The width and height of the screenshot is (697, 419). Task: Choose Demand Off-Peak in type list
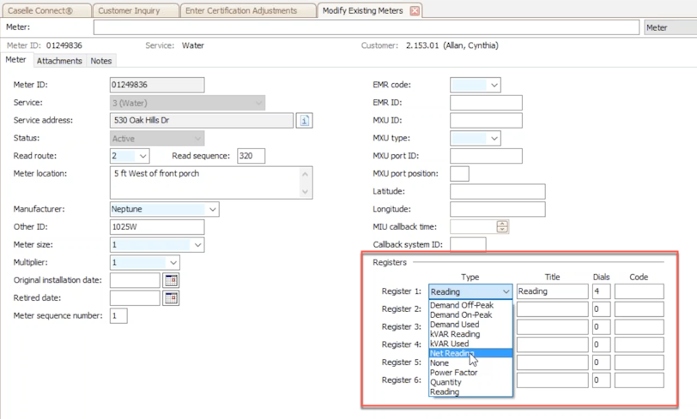click(x=462, y=305)
